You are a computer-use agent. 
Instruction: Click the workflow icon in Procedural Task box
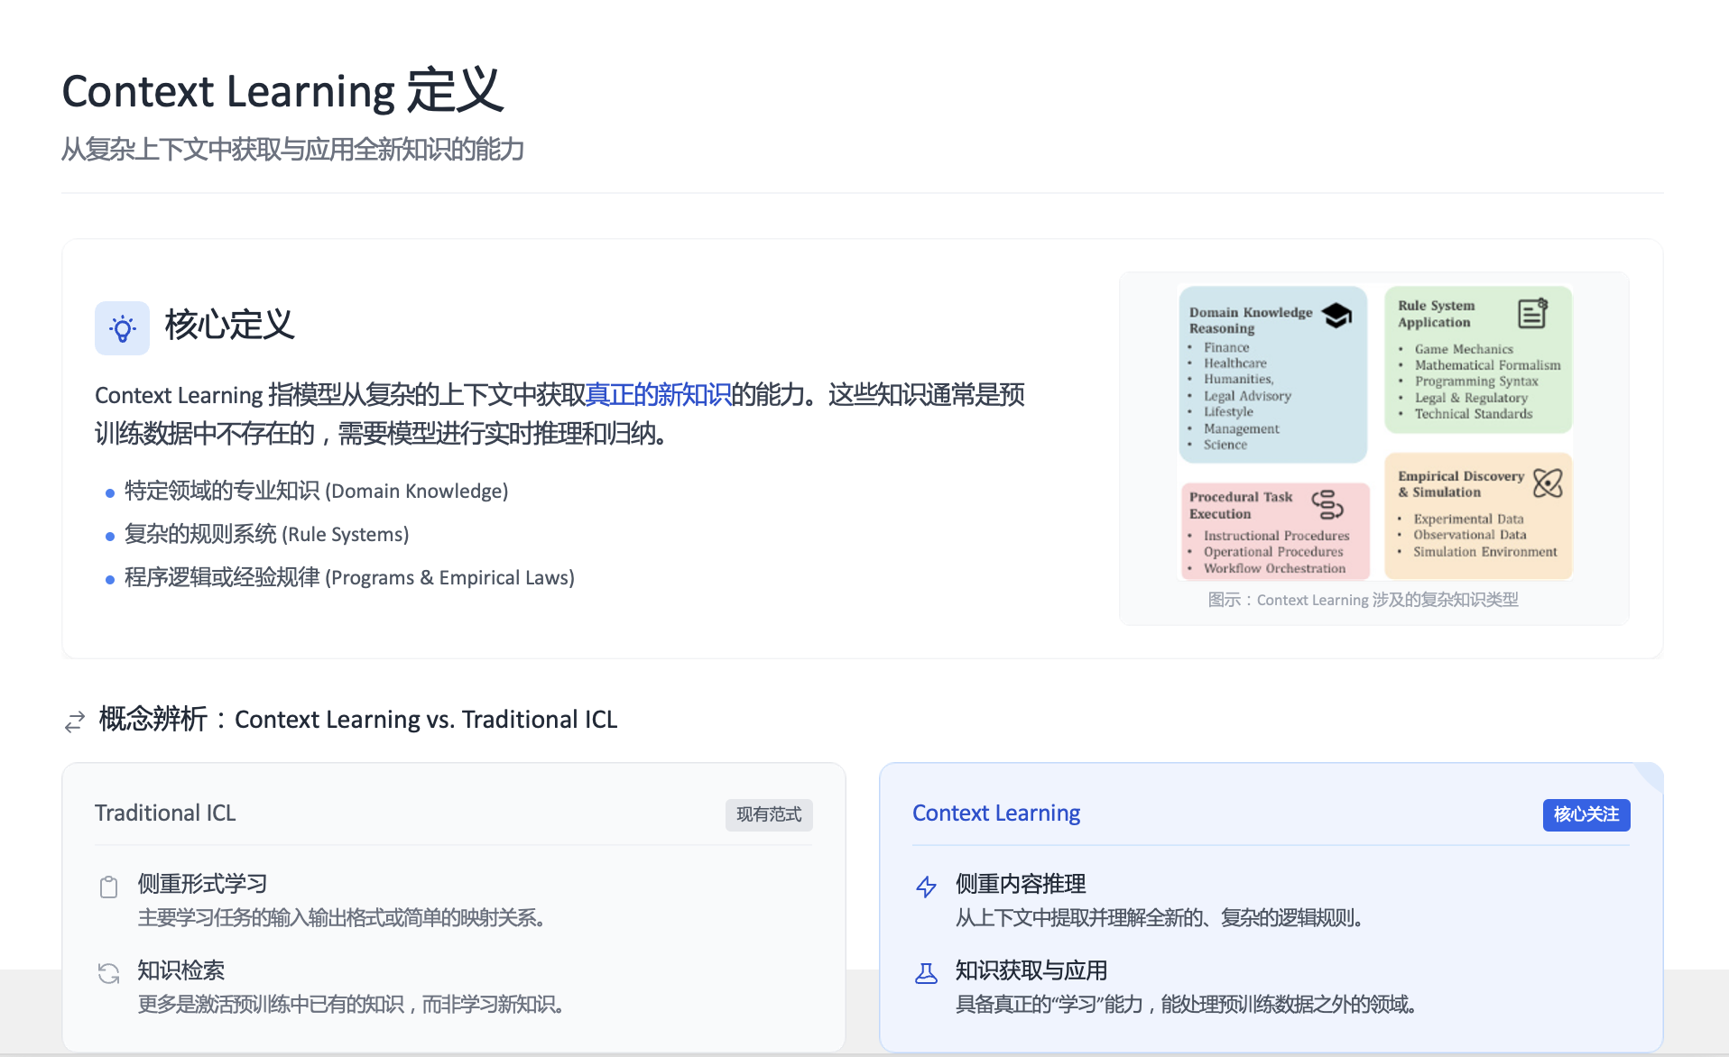coord(1327,505)
